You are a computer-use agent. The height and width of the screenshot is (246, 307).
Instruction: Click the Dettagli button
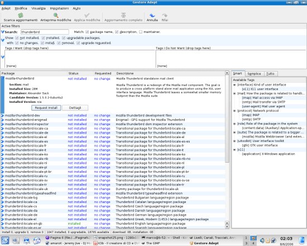point(75,108)
